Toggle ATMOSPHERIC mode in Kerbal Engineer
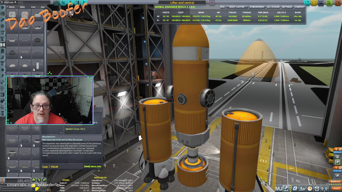The width and height of the screenshot is (342, 192). [257, 7]
